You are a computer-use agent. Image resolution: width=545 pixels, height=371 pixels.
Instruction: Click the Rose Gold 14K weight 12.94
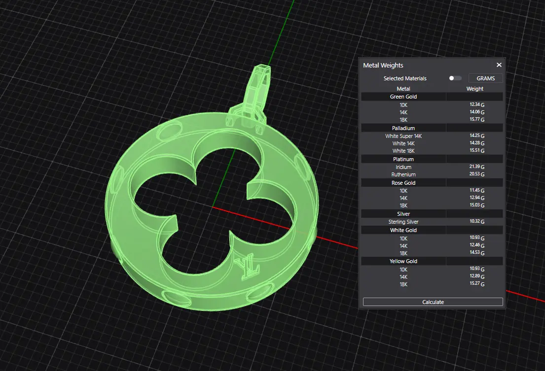[x=477, y=198]
